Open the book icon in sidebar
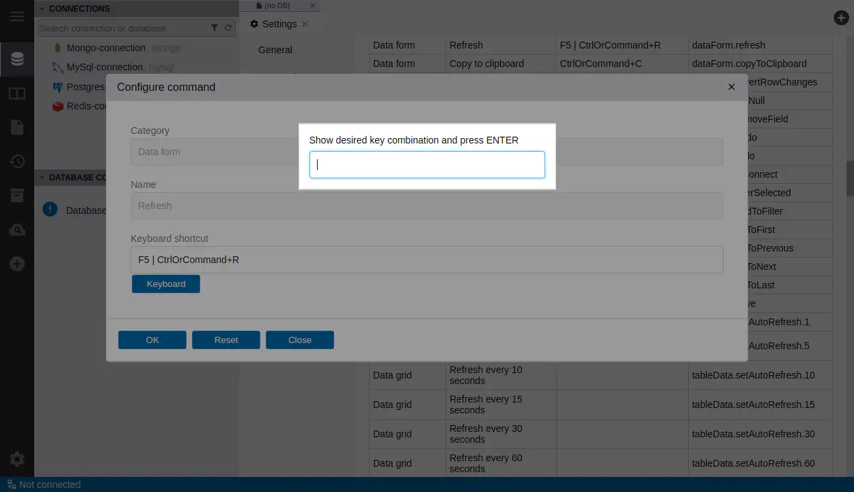This screenshot has height=492, width=854. (17, 94)
